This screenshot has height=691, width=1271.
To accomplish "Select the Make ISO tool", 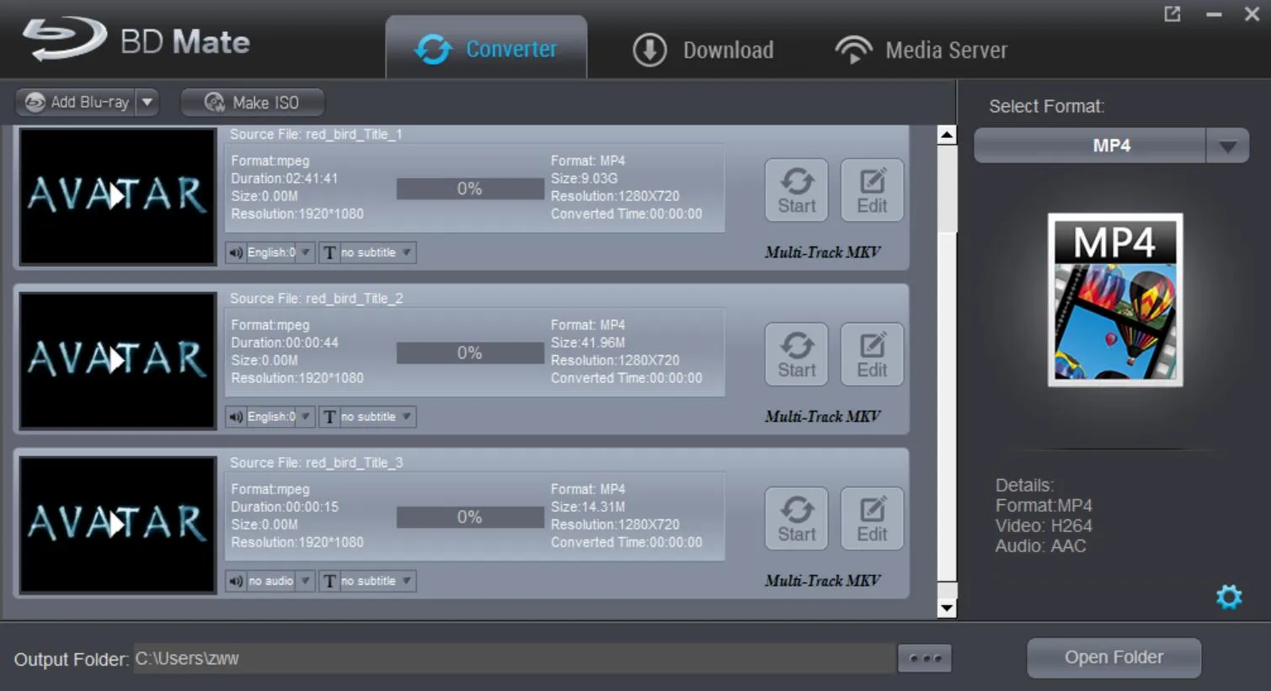I will (252, 102).
